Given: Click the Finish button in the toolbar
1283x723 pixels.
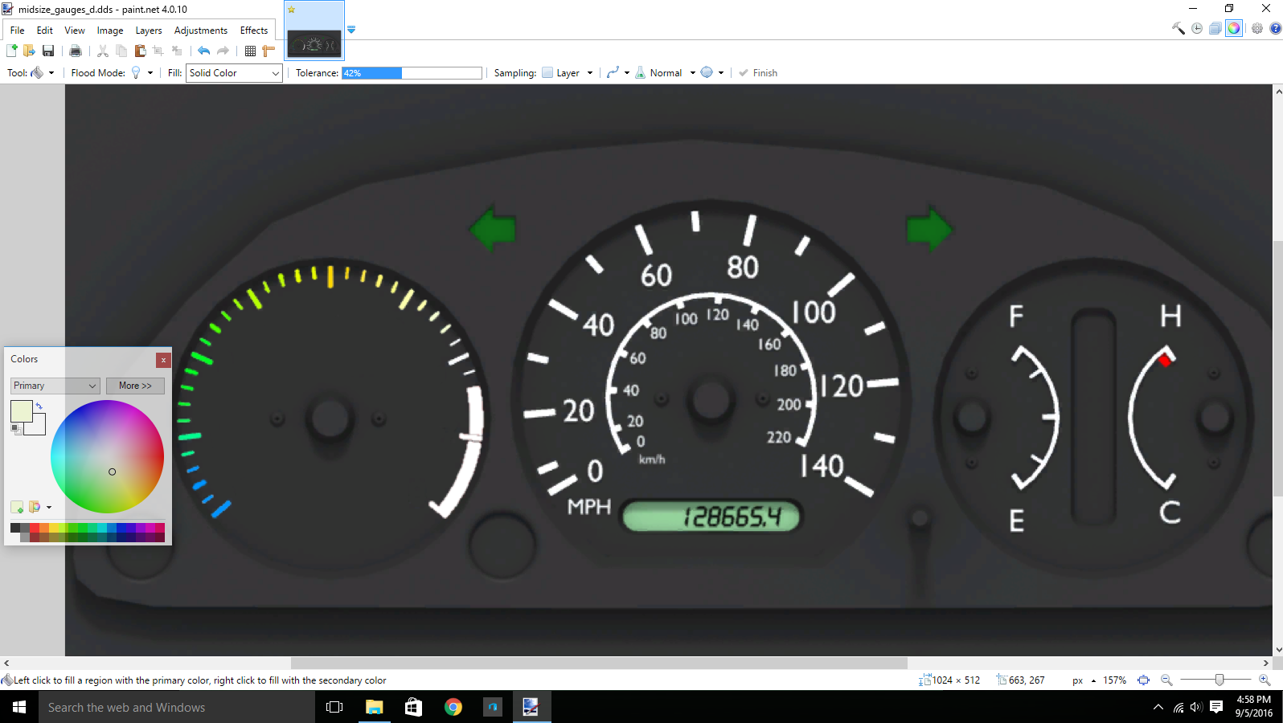Looking at the screenshot, I should point(758,73).
